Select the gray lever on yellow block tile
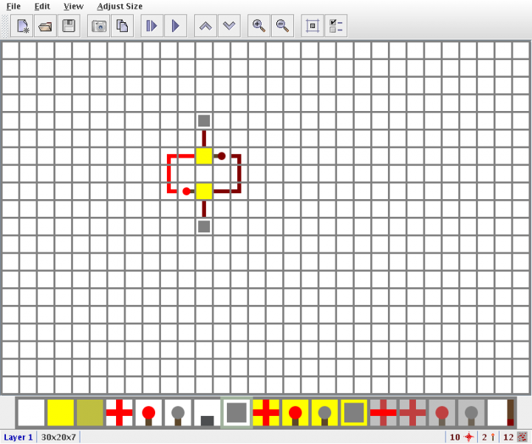 [324, 412]
